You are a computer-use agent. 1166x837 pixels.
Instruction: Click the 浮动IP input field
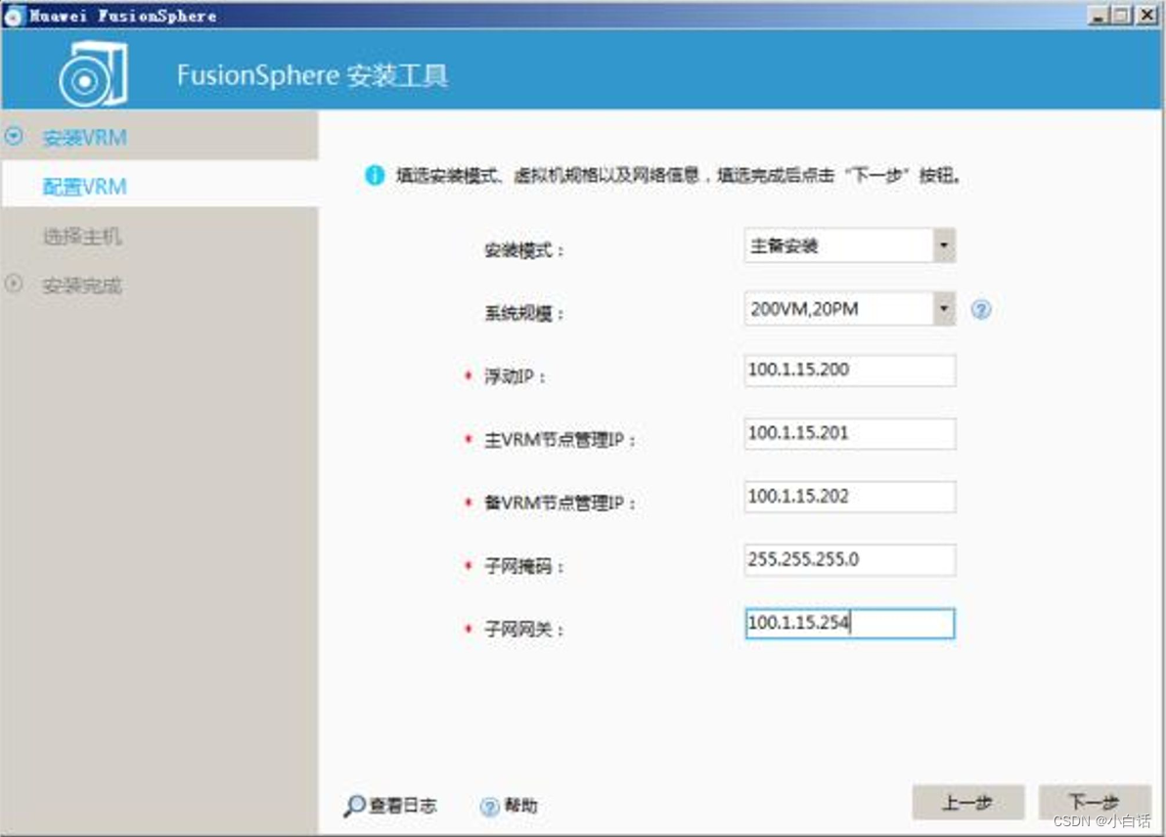click(849, 371)
